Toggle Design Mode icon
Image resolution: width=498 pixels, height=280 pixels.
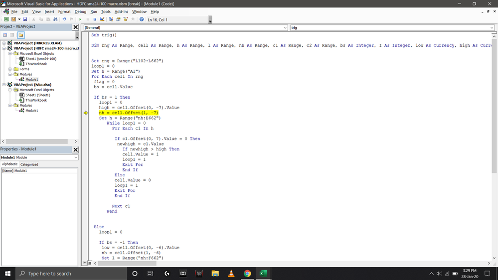(102, 19)
